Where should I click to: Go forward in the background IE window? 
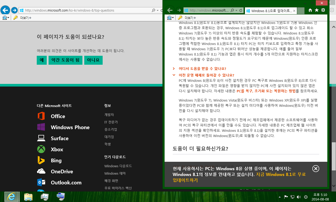pos(14,11)
